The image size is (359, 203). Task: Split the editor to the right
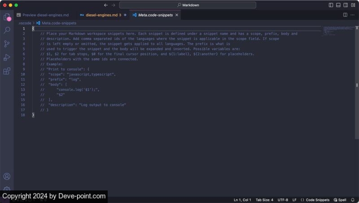pyautogui.click(x=345, y=15)
